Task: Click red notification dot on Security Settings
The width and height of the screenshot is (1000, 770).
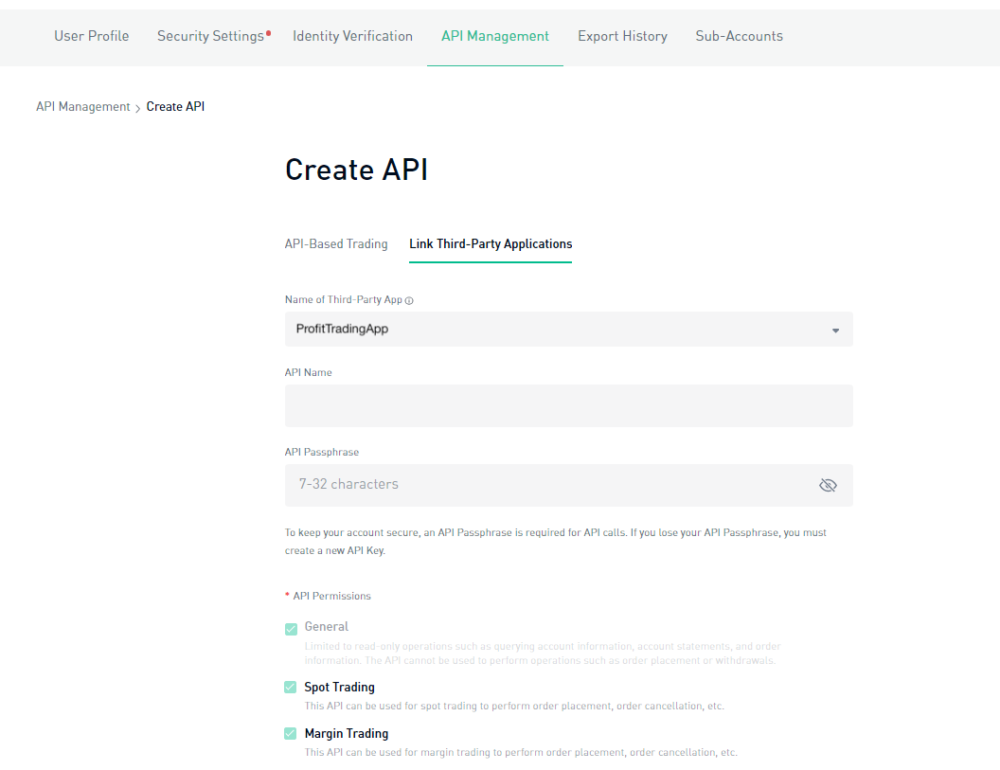Action: [269, 32]
